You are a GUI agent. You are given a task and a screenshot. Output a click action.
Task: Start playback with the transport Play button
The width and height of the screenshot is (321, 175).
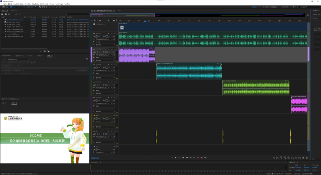tap(176, 158)
